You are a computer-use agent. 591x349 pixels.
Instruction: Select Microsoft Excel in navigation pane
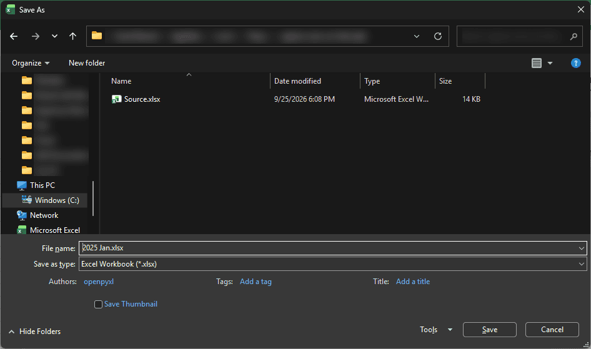click(54, 230)
